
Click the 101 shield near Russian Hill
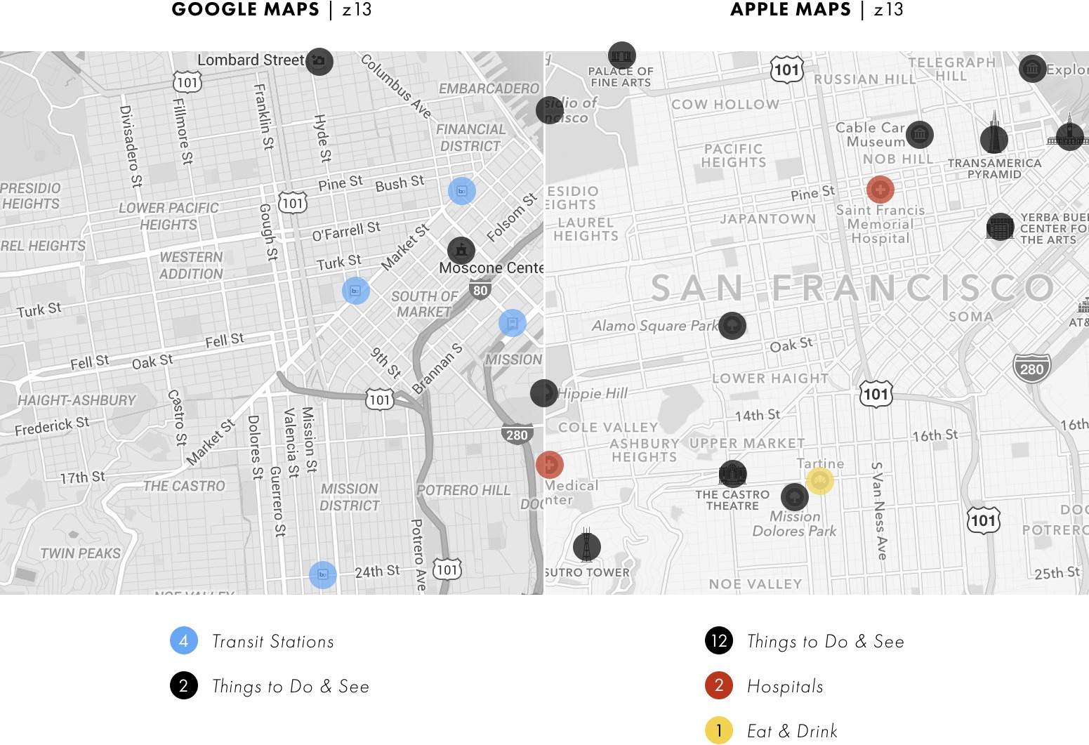pyautogui.click(x=786, y=70)
